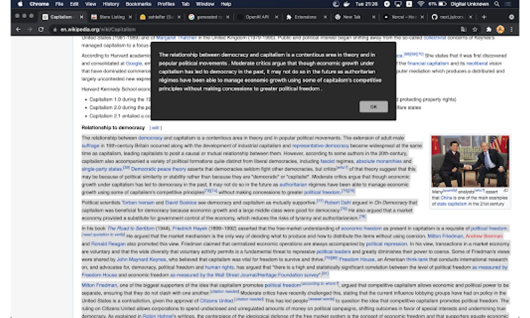Switch to the OpenAI API tab
The width and height of the screenshot is (530, 318).
(x=257, y=17)
